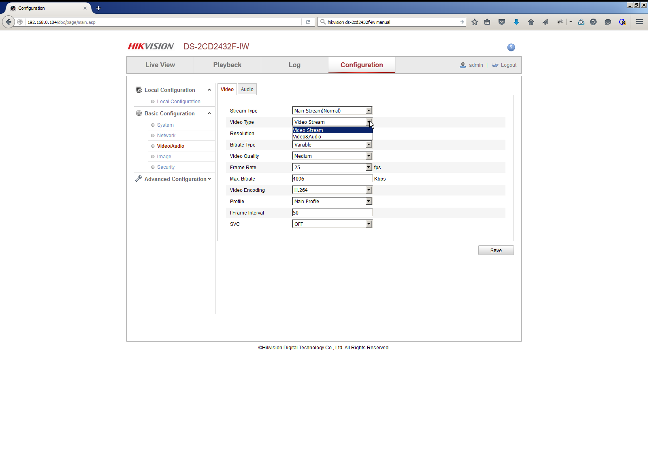The height and width of the screenshot is (476, 648).
Task: Switch to the Video settings tab
Action: (227, 89)
